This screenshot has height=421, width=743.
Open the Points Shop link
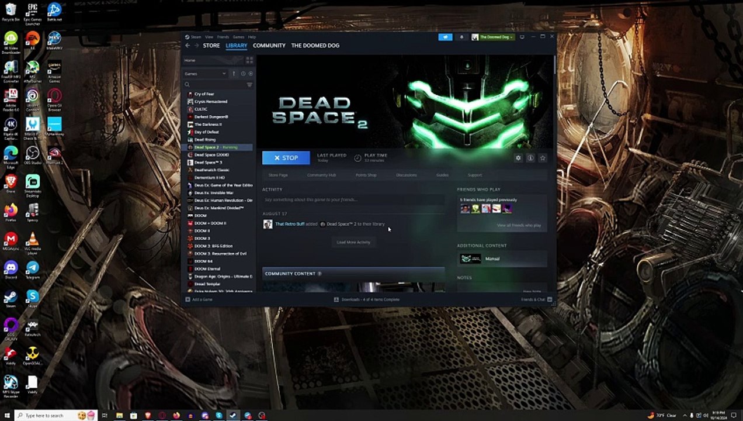point(366,175)
